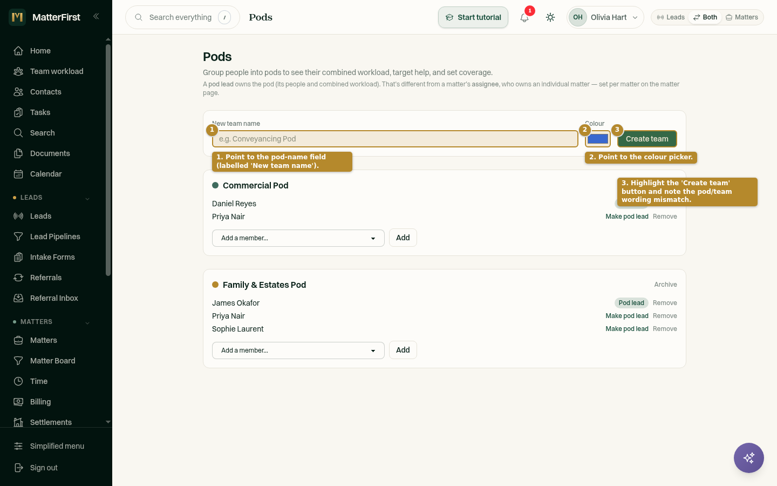Select Both view mode
Screen dimensions: 777x486
tap(705, 17)
